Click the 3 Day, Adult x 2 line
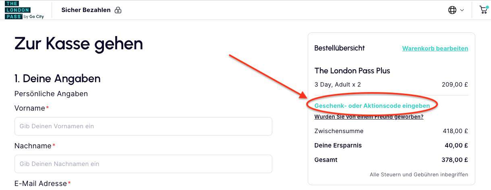The width and height of the screenshot is (491, 190). click(338, 85)
